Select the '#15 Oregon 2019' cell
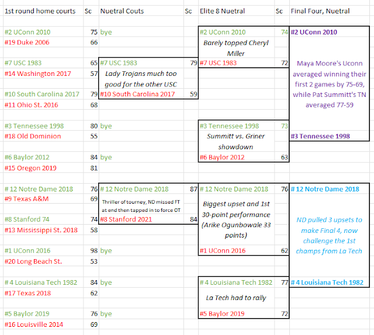The width and height of the screenshot is (374, 335). coord(43,168)
